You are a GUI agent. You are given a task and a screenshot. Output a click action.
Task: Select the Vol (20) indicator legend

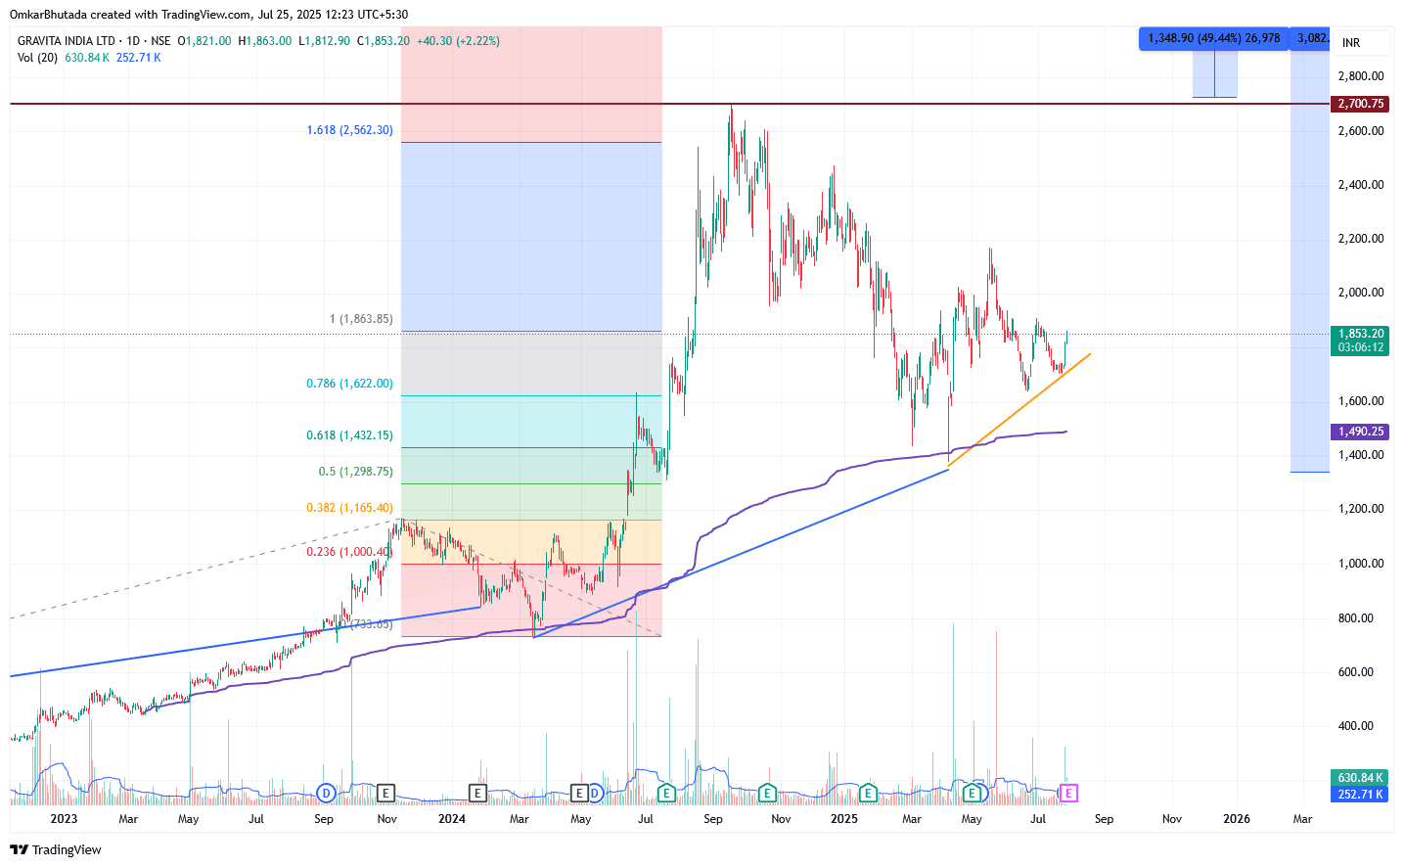pos(38,58)
